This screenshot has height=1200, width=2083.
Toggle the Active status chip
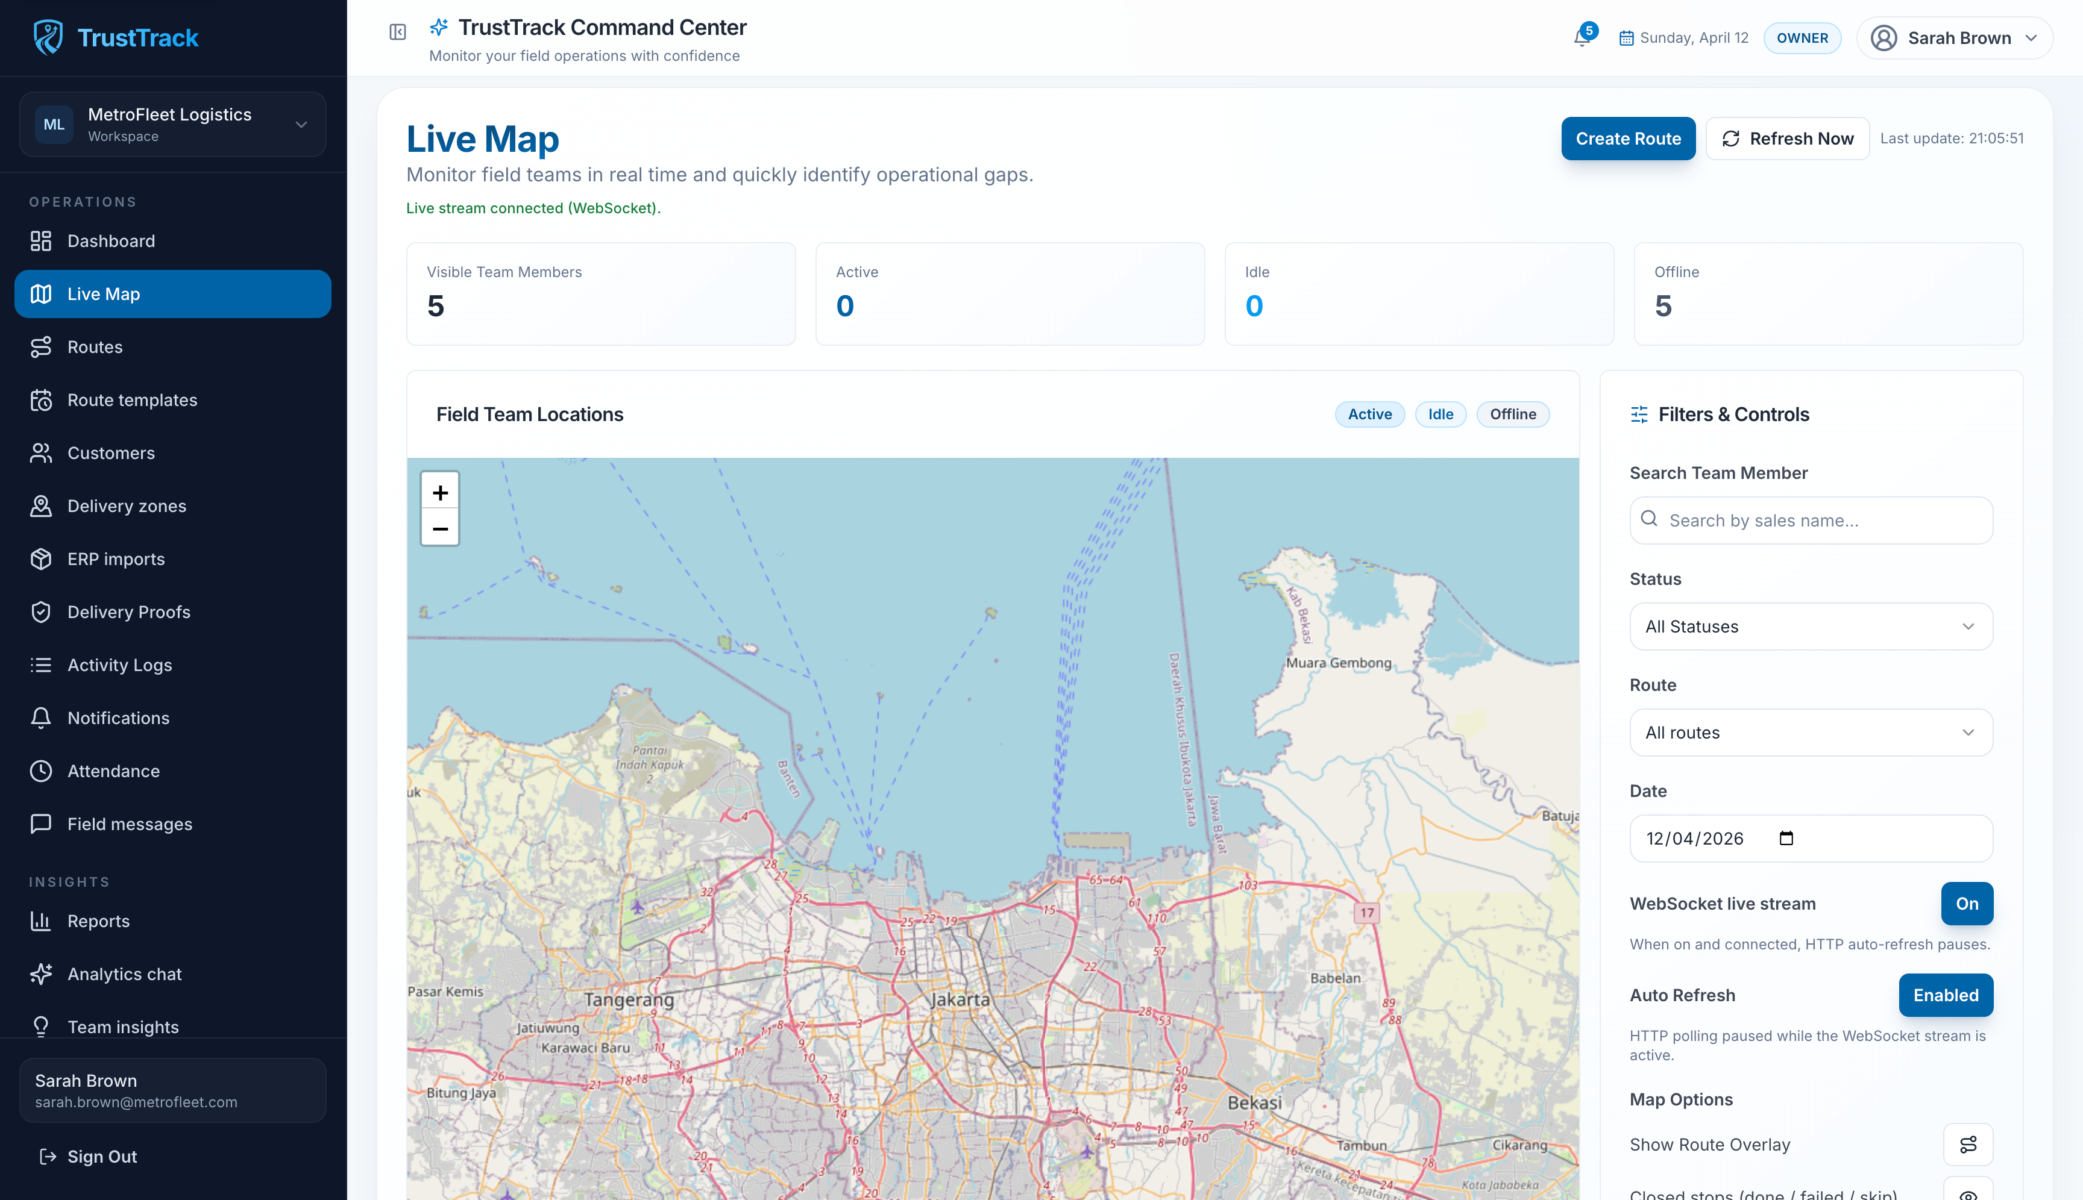pyautogui.click(x=1370, y=414)
